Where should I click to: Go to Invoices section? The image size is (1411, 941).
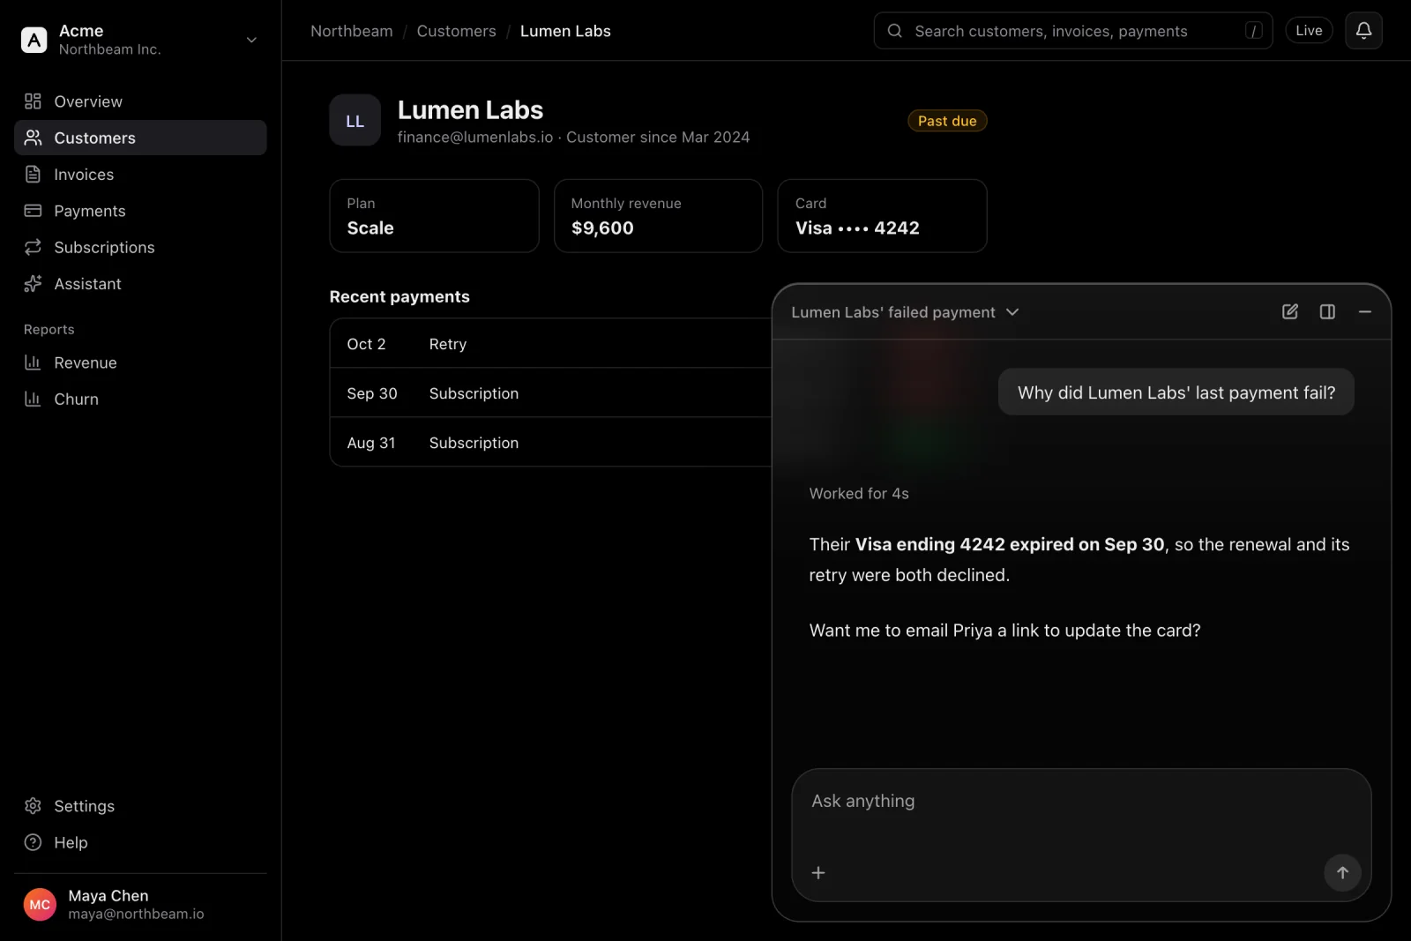[140, 175]
